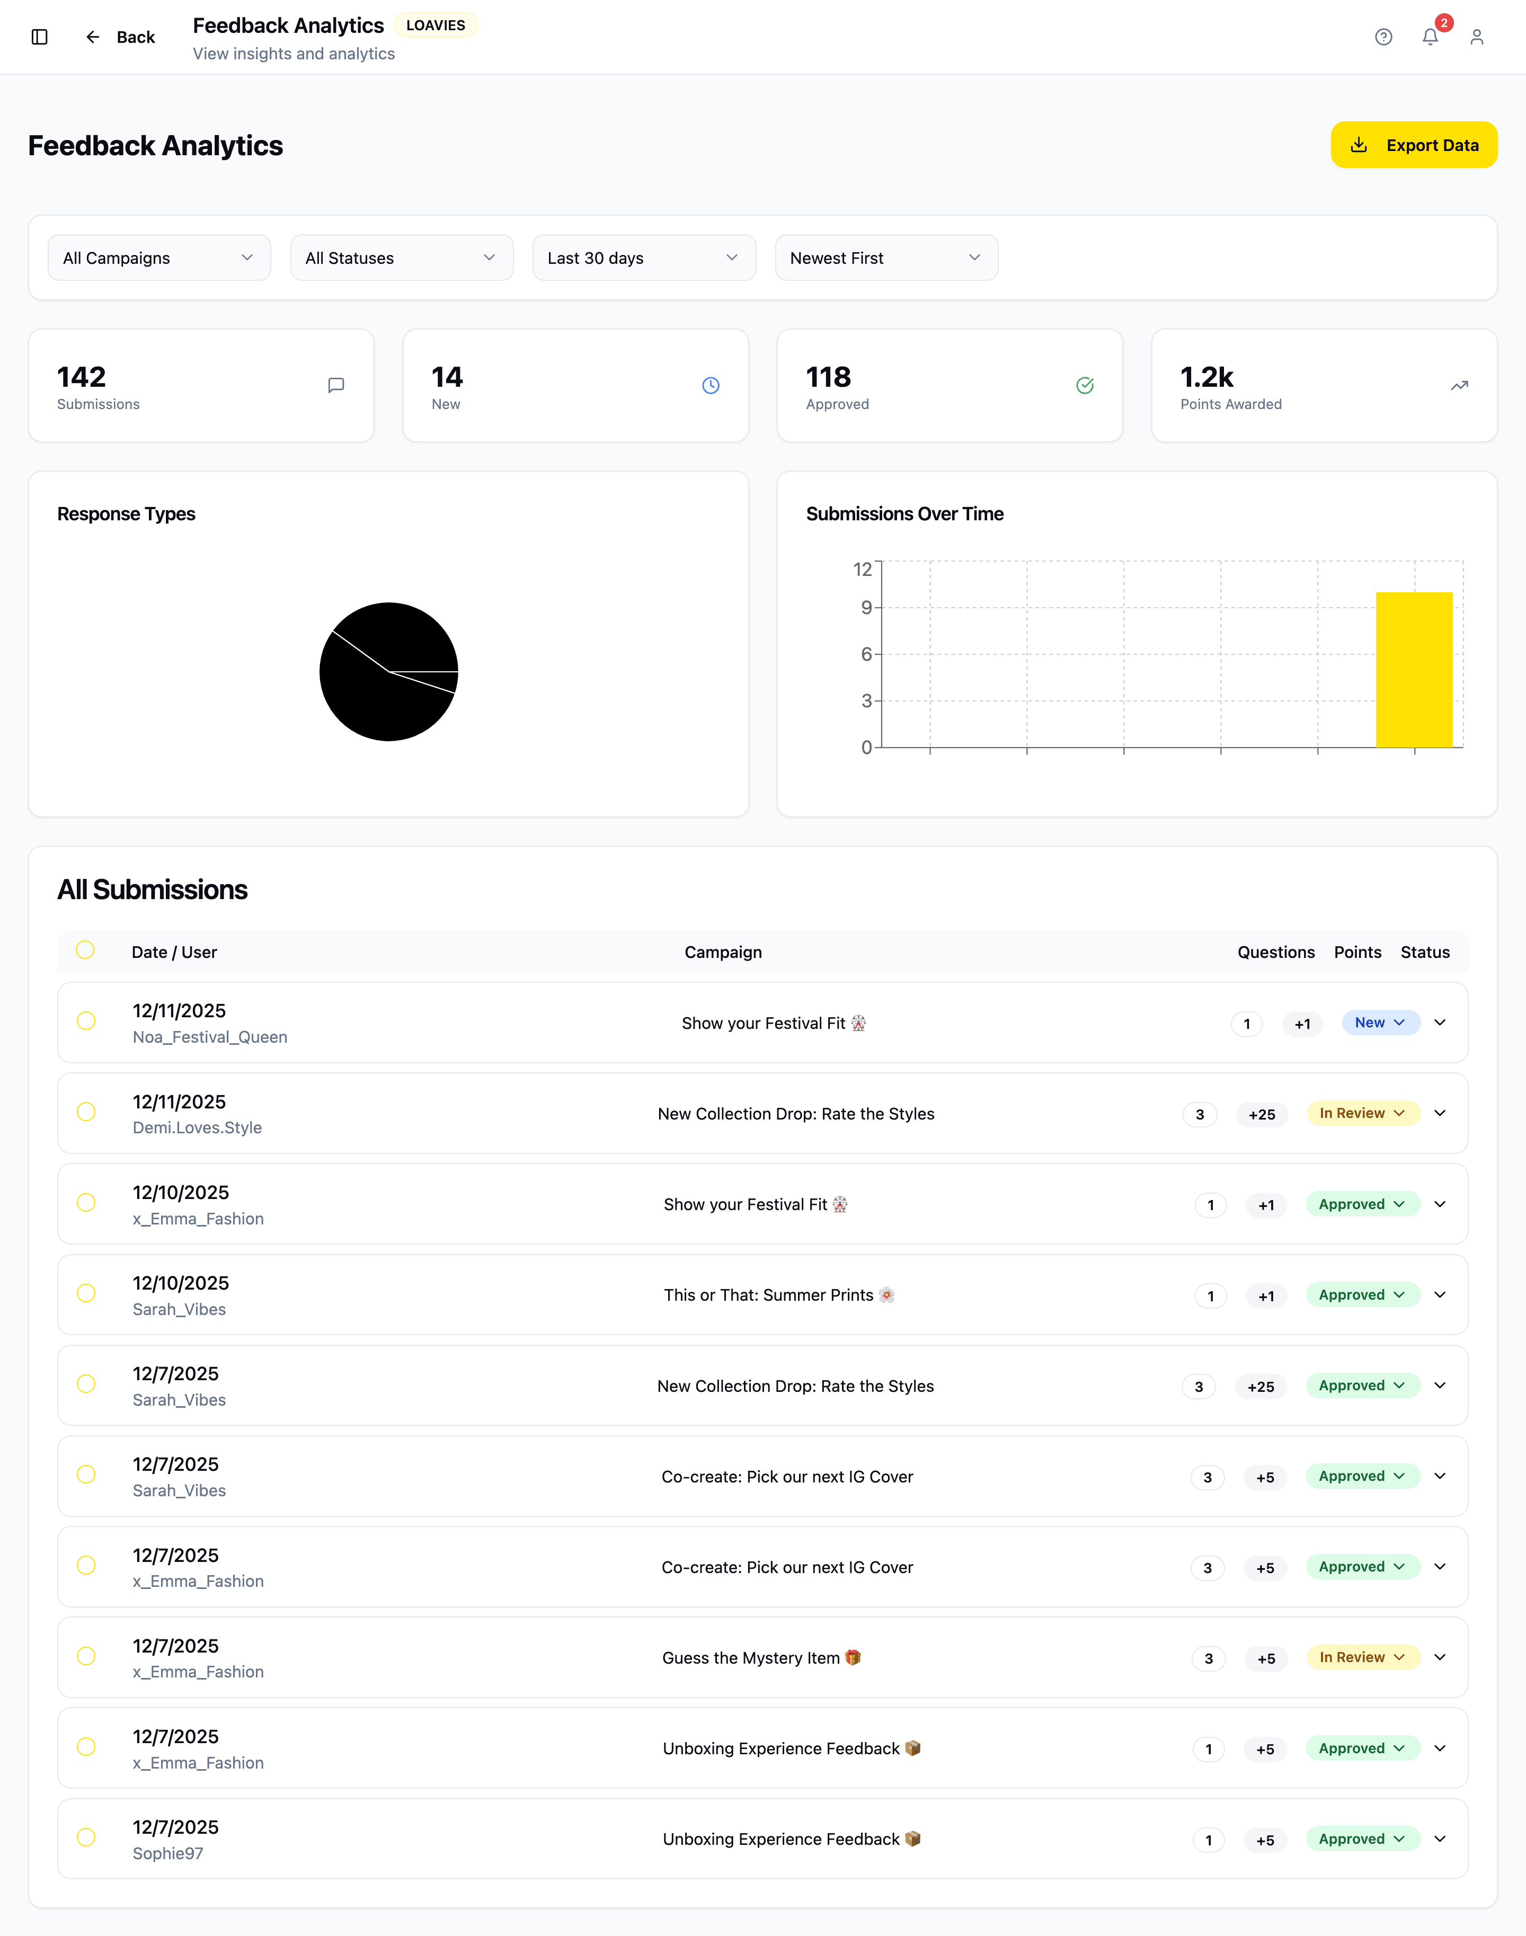Open the user profile icon

[1476, 37]
